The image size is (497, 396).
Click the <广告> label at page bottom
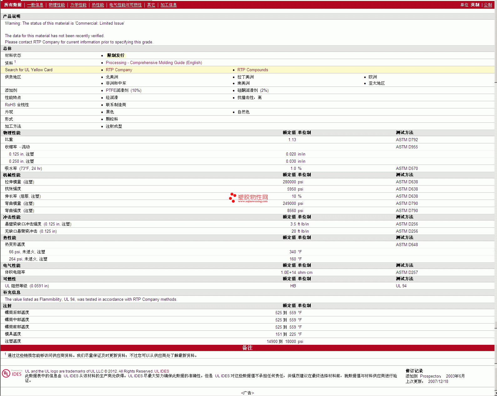coord(247,393)
